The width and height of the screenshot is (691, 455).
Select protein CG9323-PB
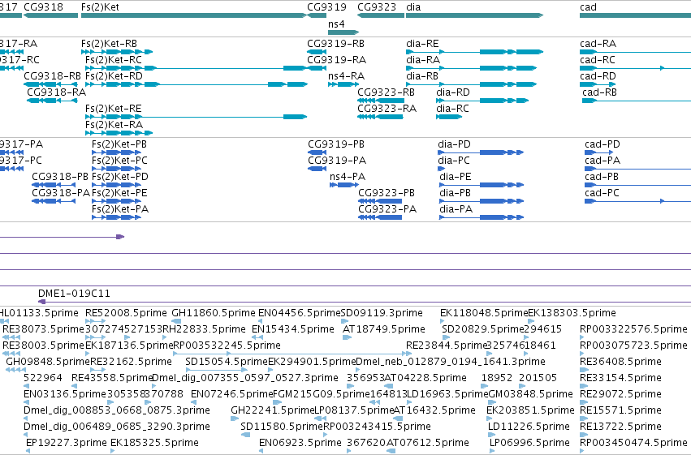387,193
